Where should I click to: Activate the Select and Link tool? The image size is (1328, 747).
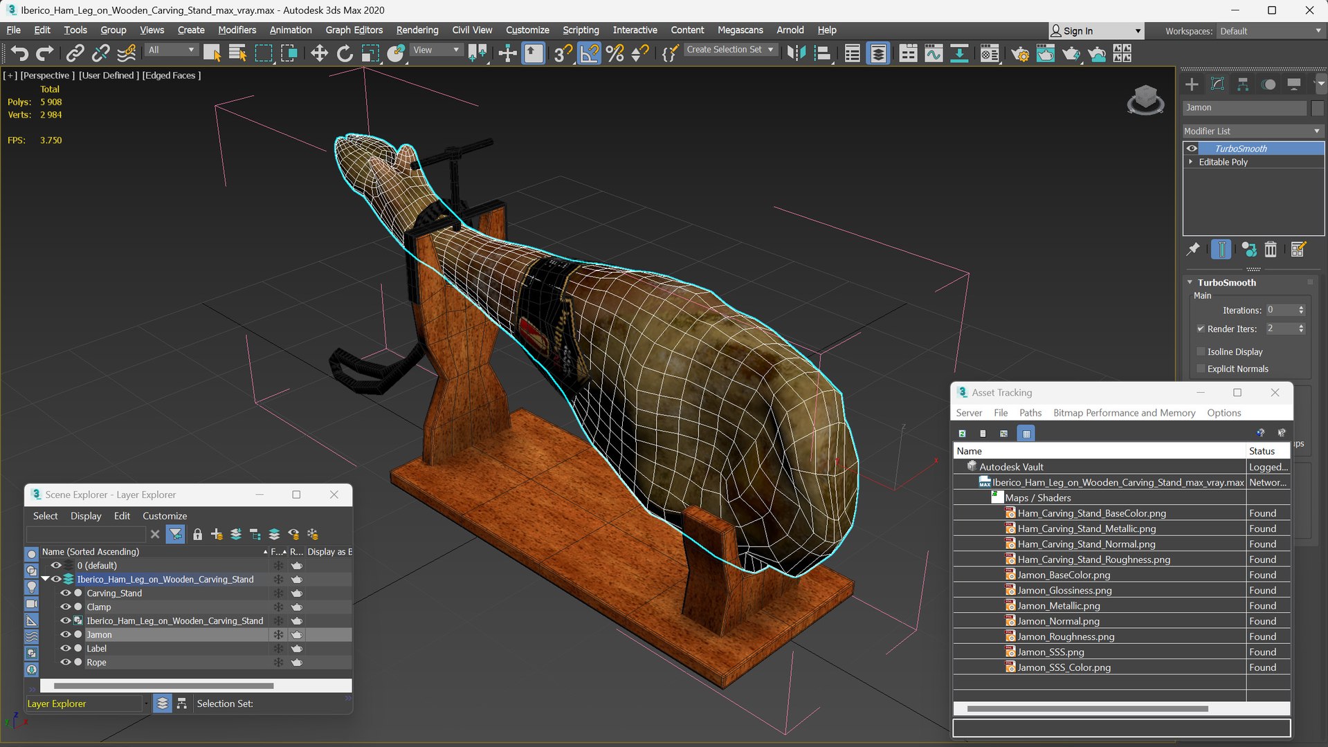coord(75,53)
